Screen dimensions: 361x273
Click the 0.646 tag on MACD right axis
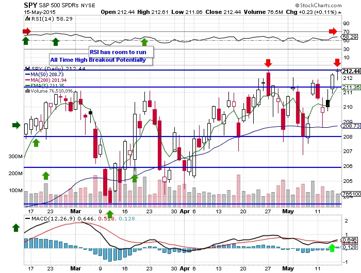click(350, 240)
